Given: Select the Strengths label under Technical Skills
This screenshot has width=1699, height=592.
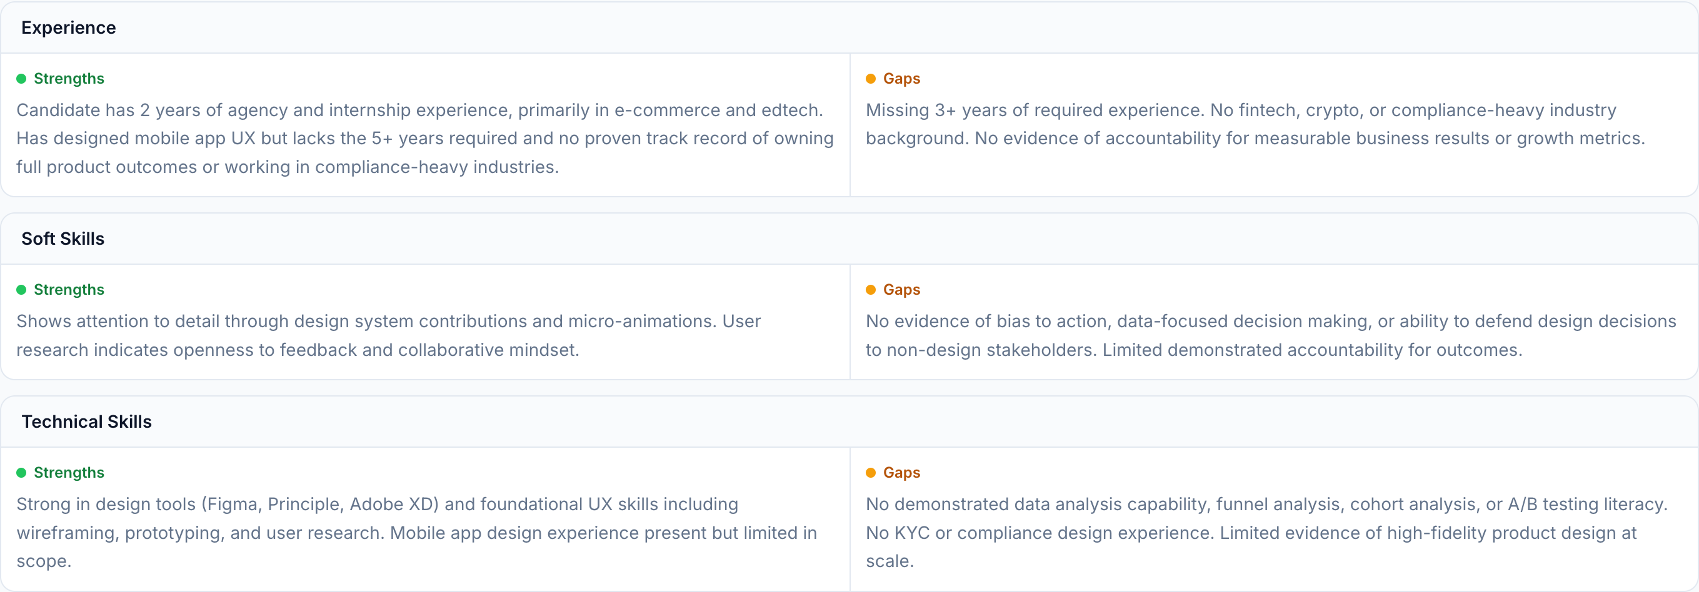Looking at the screenshot, I should coord(69,473).
